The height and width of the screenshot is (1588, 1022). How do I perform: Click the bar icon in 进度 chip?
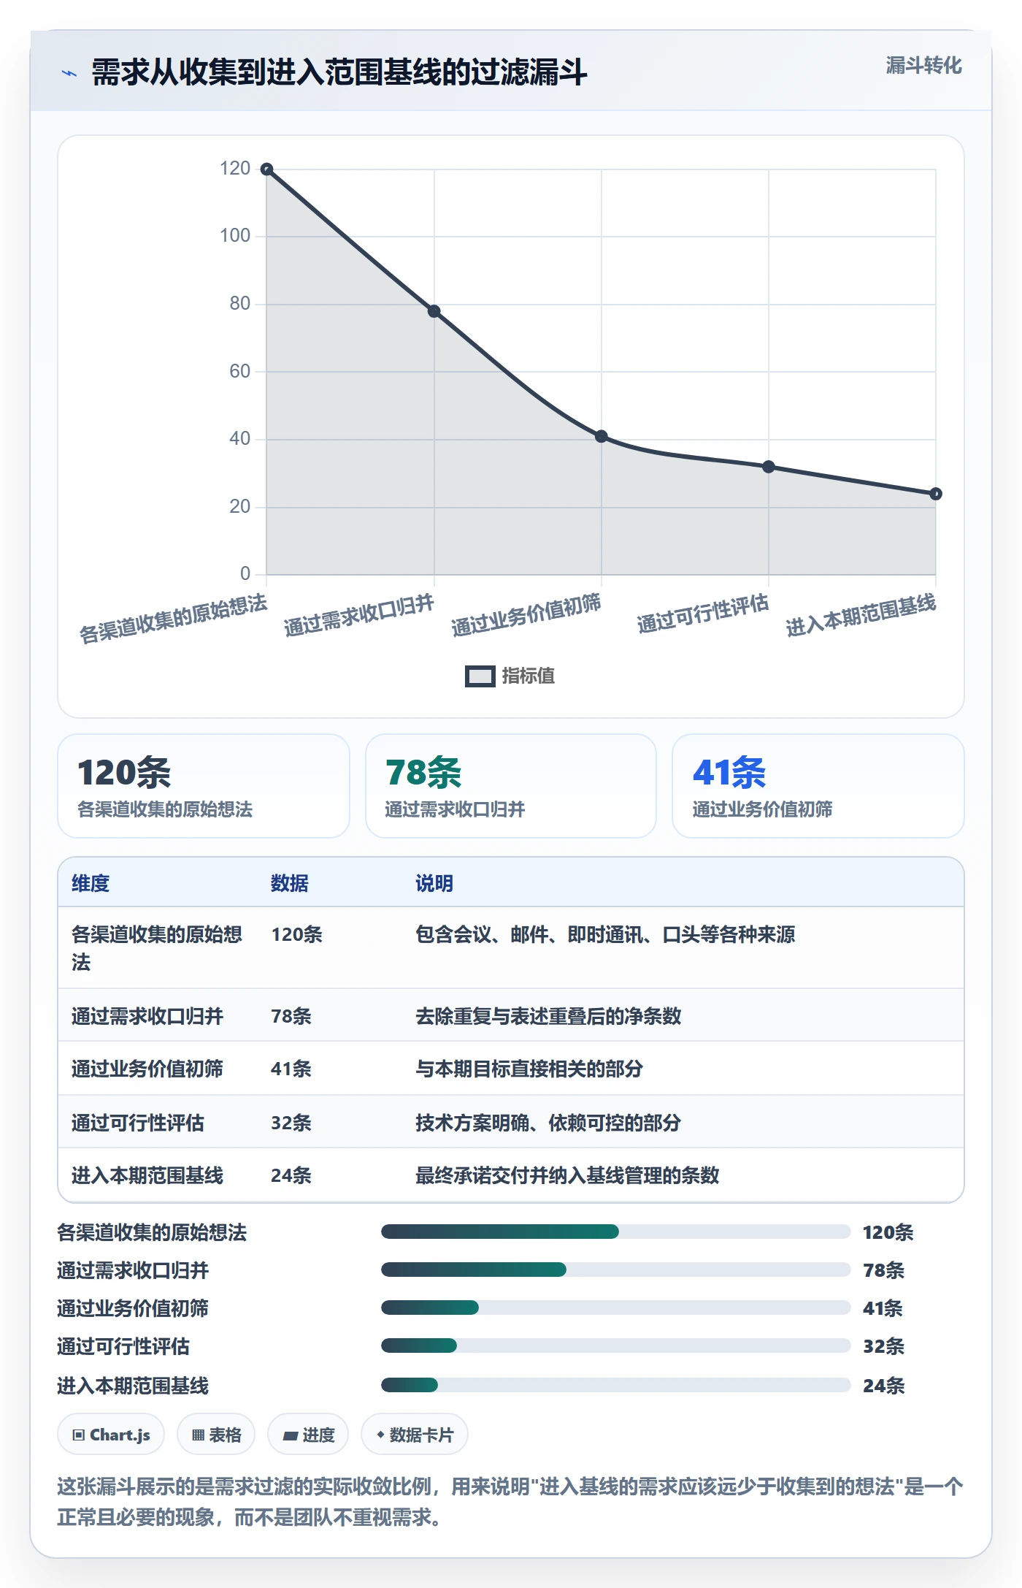tap(291, 1436)
